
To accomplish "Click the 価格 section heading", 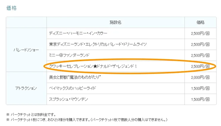I will pos(11,8).
